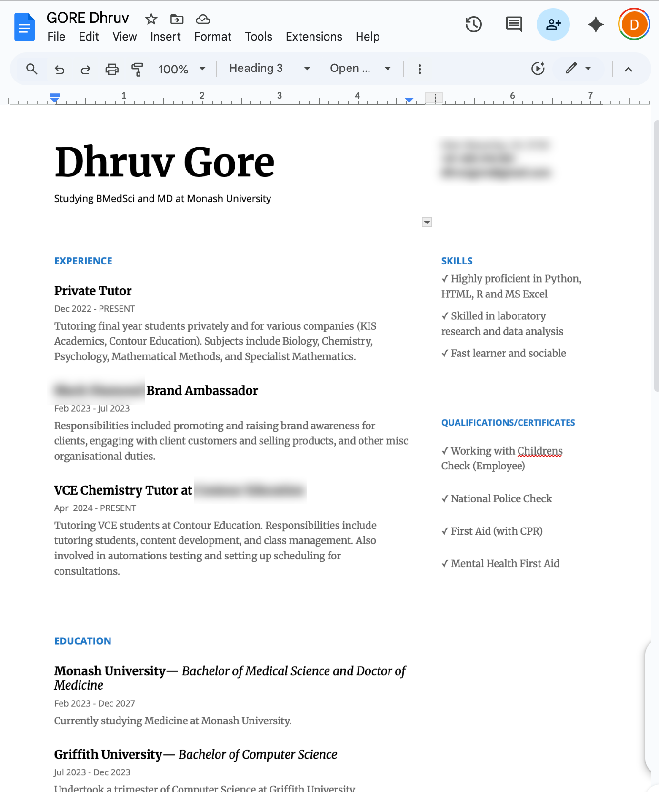This screenshot has width=659, height=792.
Task: Undo the last action
Action: click(x=60, y=69)
